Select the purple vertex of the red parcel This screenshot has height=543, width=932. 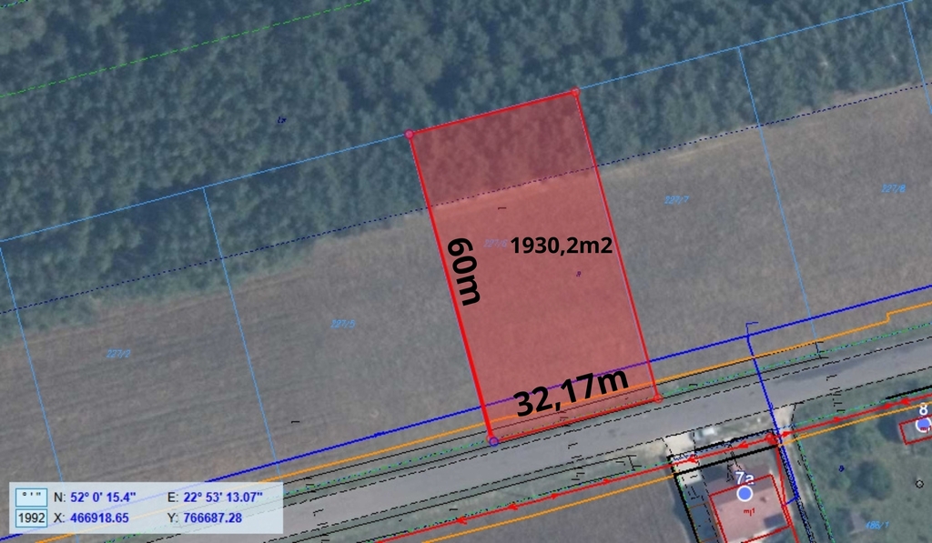click(493, 441)
